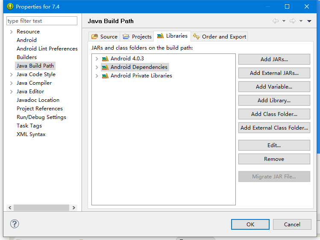320x240 pixels.
Task: Focus the type filter text field
Action: coord(42,21)
